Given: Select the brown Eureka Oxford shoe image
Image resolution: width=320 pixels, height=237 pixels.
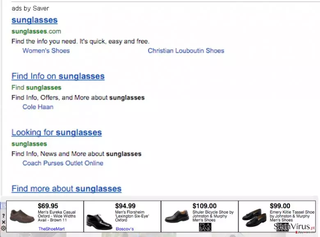Looking at the screenshot, I should tap(22, 216).
